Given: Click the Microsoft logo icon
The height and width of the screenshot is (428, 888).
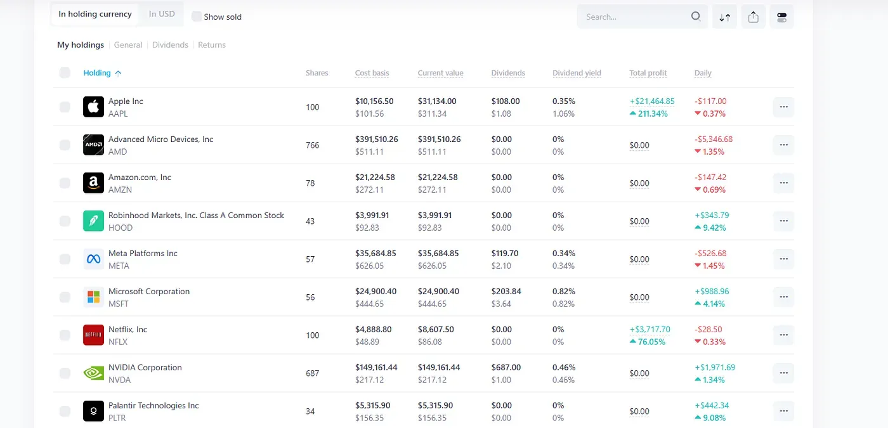Looking at the screenshot, I should click(x=93, y=297).
